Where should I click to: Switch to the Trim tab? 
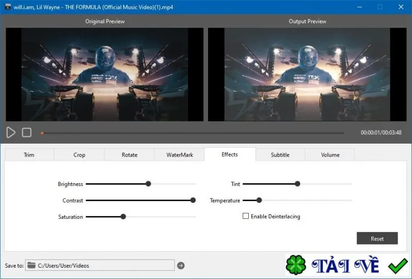29,155
